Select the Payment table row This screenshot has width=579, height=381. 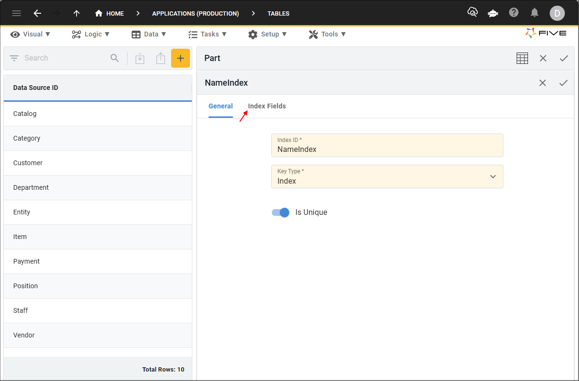point(98,261)
